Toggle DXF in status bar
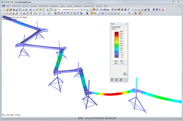 click(x=115, y=118)
